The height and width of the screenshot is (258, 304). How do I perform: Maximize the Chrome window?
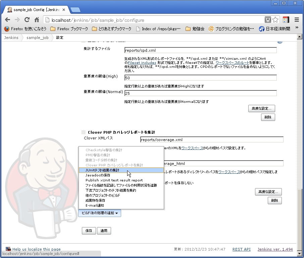click(284, 3)
